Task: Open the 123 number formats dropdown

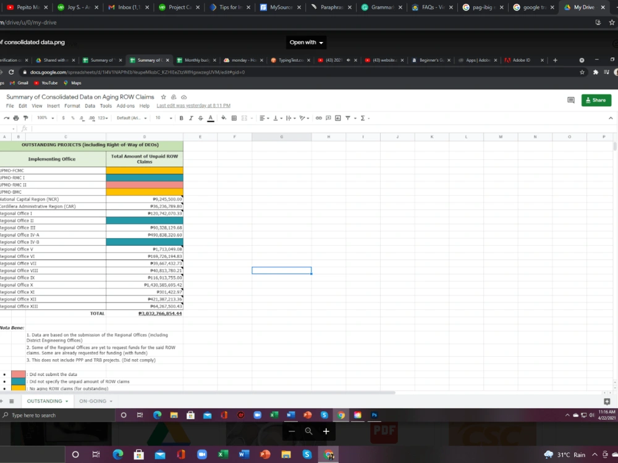Action: [x=103, y=118]
